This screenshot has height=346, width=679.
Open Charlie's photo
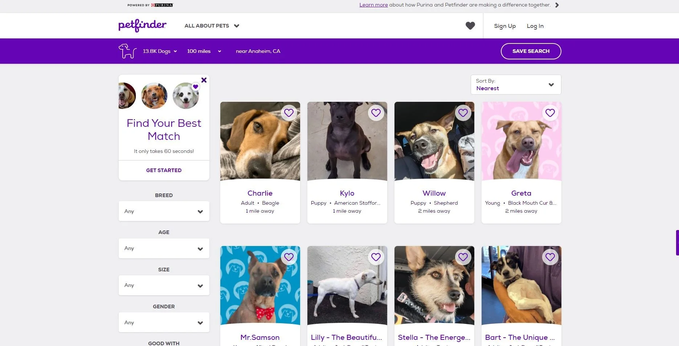click(260, 141)
